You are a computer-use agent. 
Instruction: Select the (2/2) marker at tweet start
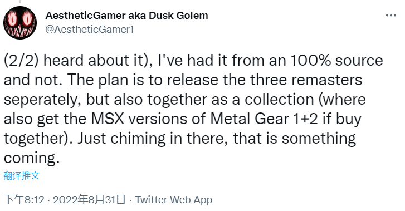coord(21,61)
